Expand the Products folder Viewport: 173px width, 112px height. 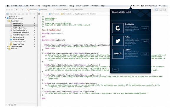[7, 49]
